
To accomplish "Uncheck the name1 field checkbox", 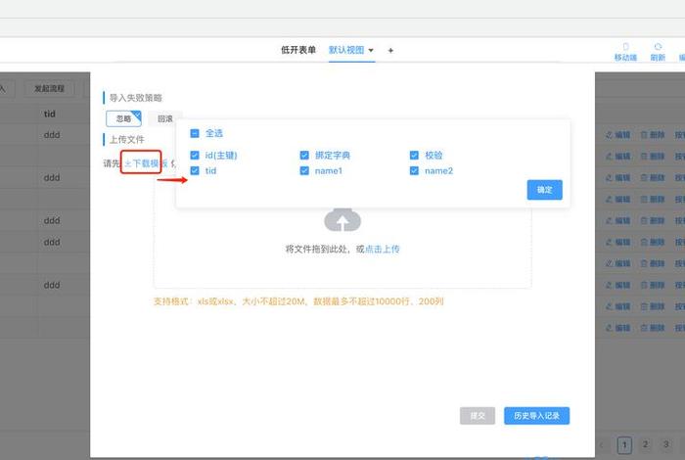I will (304, 171).
